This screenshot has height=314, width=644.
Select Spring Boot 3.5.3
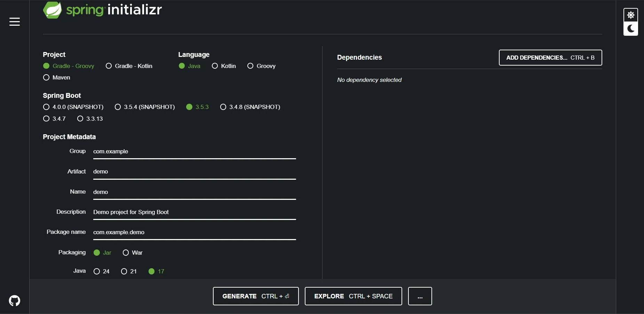pos(197,107)
